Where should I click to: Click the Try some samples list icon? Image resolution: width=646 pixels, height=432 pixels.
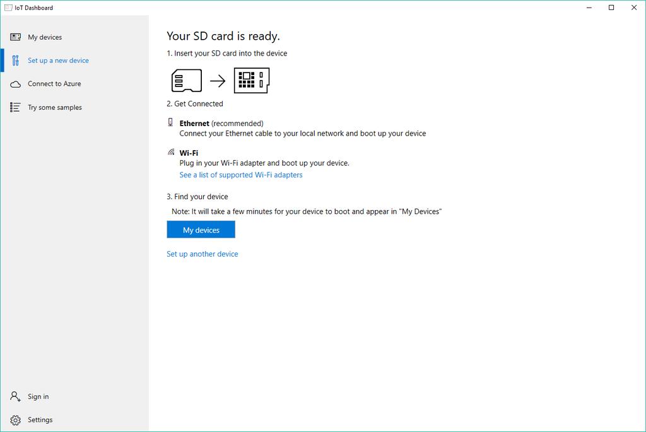[15, 107]
